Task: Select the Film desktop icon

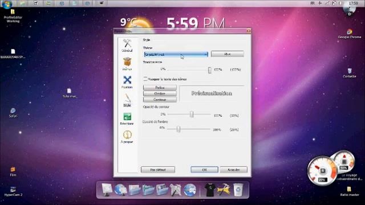Action: pyautogui.click(x=13, y=172)
